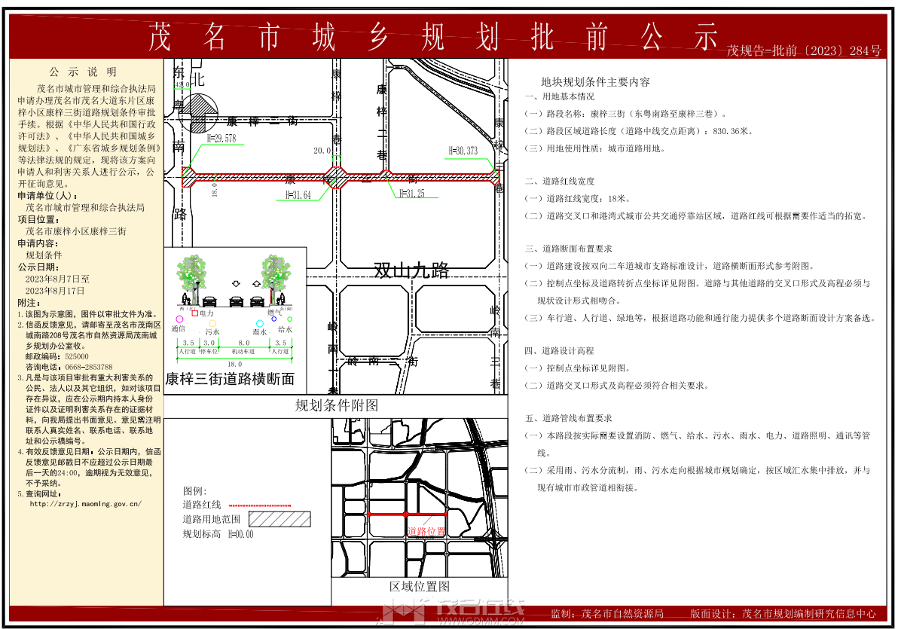Click the H=30.373 elevation label
This screenshot has width=898, height=629.
463,151
